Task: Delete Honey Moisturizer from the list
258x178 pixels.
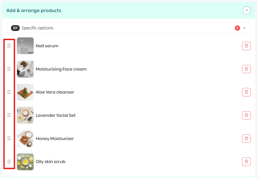Action: (246, 138)
